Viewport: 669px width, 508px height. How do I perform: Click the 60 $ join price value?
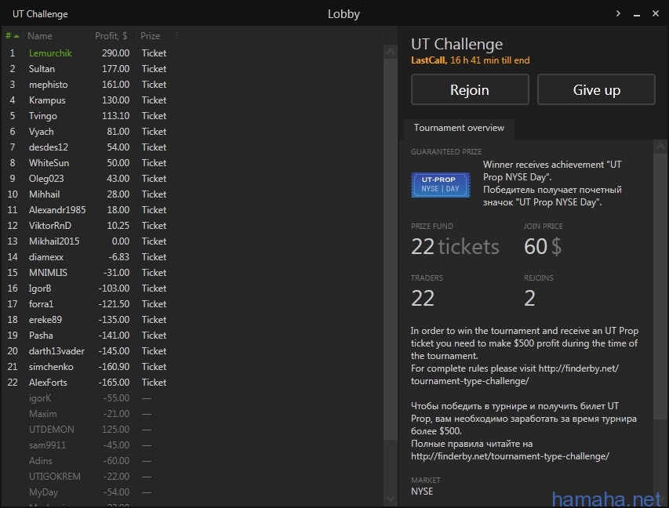coord(543,246)
